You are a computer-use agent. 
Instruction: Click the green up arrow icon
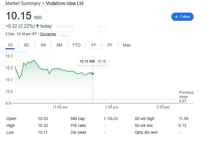[x=38, y=26]
